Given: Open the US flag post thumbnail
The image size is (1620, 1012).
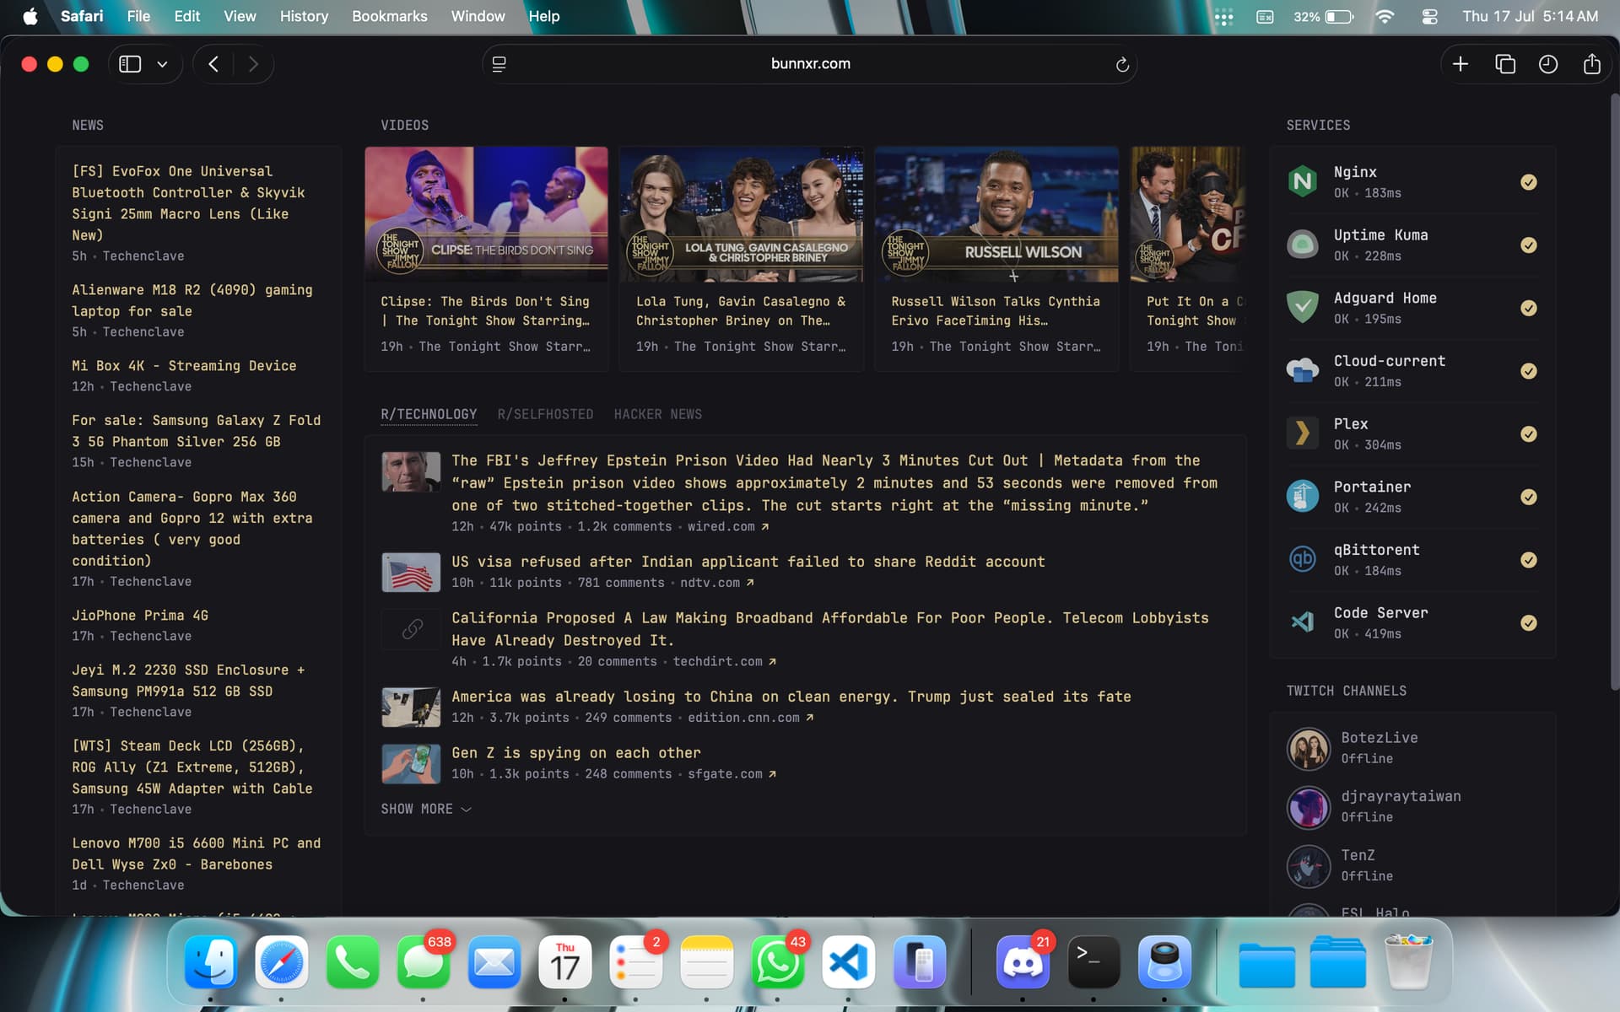Looking at the screenshot, I should [x=411, y=573].
